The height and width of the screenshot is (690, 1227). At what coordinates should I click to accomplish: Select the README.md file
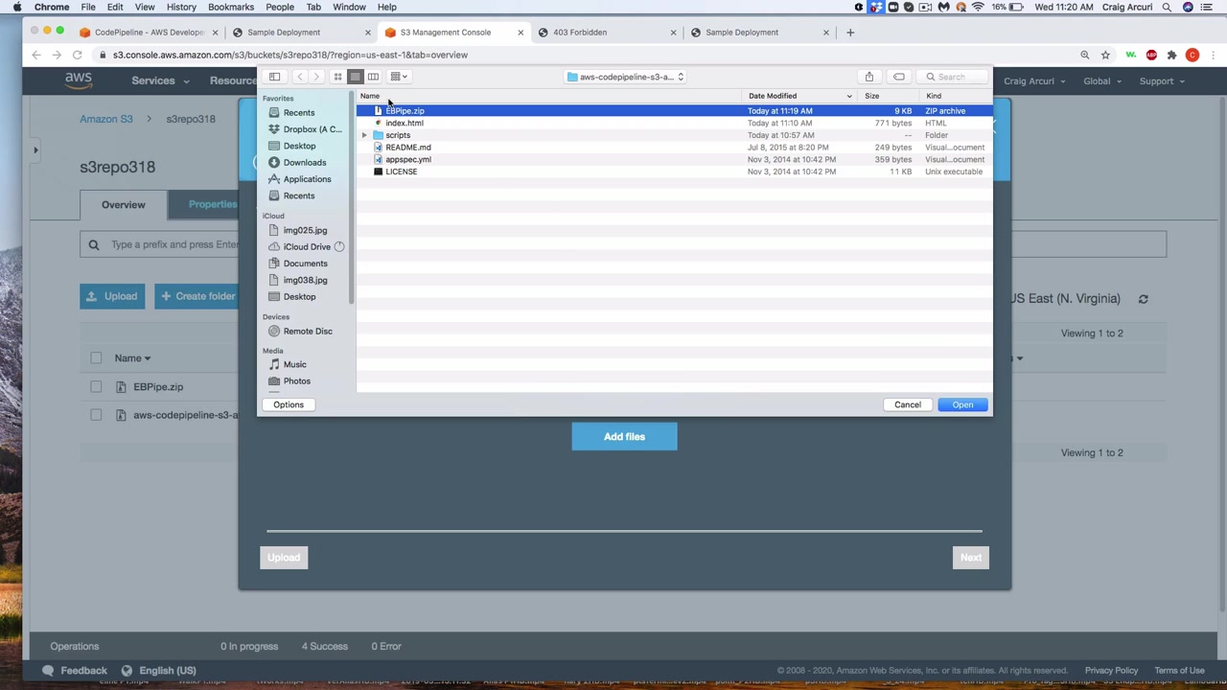click(408, 148)
